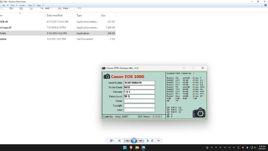Open Brave browser from taskbar
The image size is (268, 151).
pos(131,148)
